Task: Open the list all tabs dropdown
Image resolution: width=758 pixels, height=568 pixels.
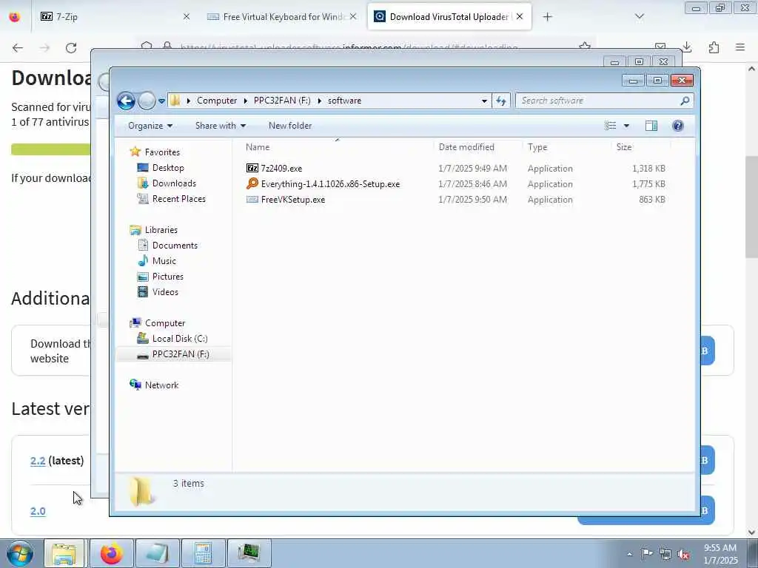Action: (639, 17)
